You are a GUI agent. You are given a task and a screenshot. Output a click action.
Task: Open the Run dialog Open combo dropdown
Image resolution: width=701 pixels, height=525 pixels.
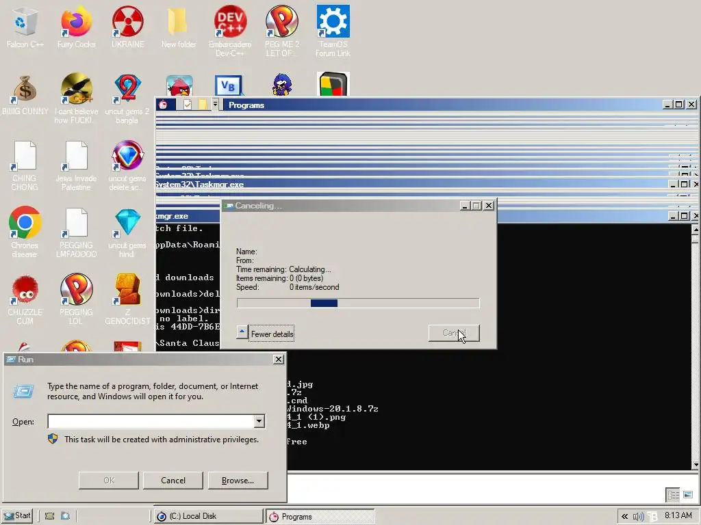point(259,421)
